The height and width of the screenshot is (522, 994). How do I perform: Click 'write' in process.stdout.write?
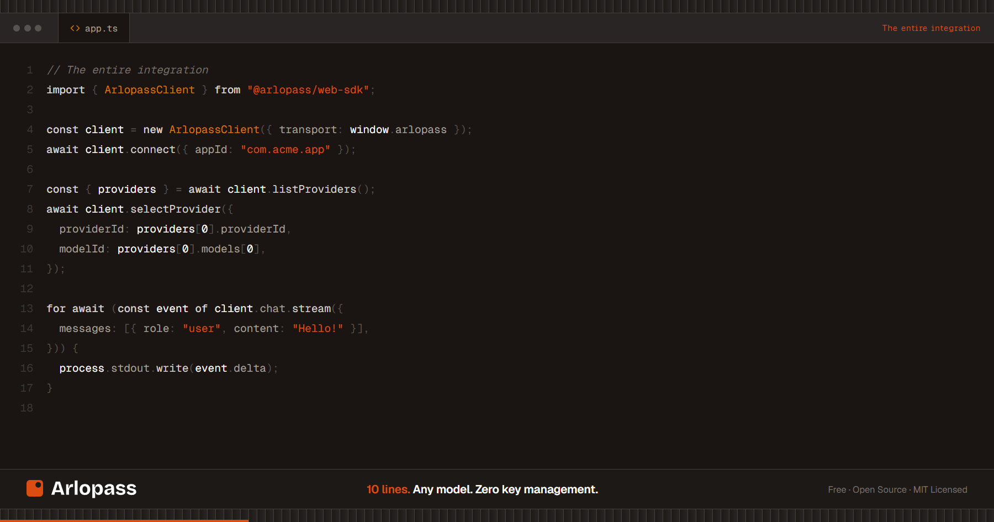tap(172, 368)
